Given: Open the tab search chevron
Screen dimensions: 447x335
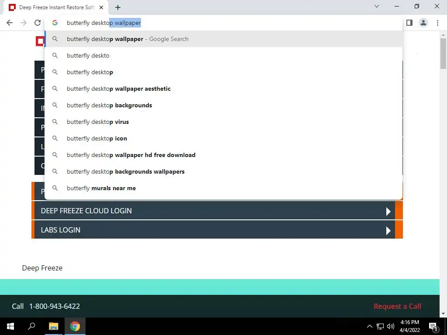Looking at the screenshot, I should pyautogui.click(x=377, y=6).
